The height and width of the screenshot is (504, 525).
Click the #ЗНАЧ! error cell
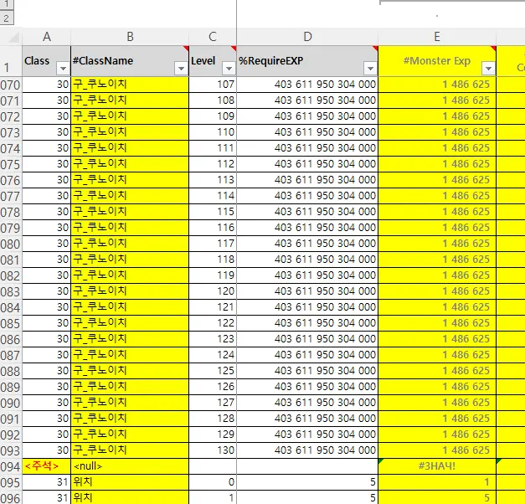tap(437, 466)
